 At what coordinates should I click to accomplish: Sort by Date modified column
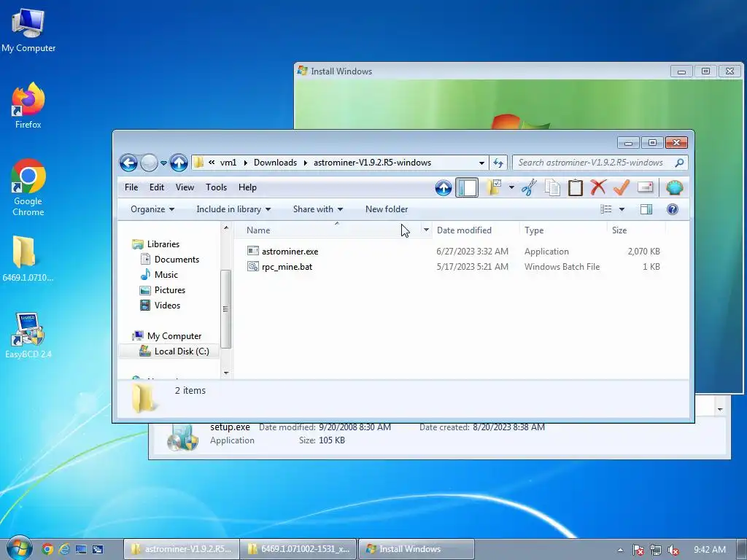pyautogui.click(x=464, y=230)
